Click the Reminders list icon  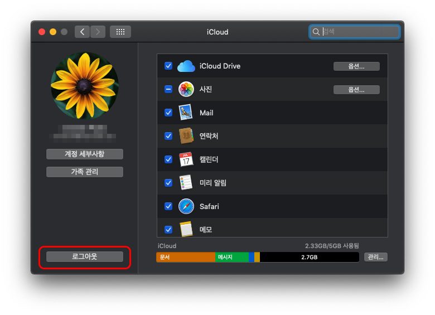click(x=186, y=182)
